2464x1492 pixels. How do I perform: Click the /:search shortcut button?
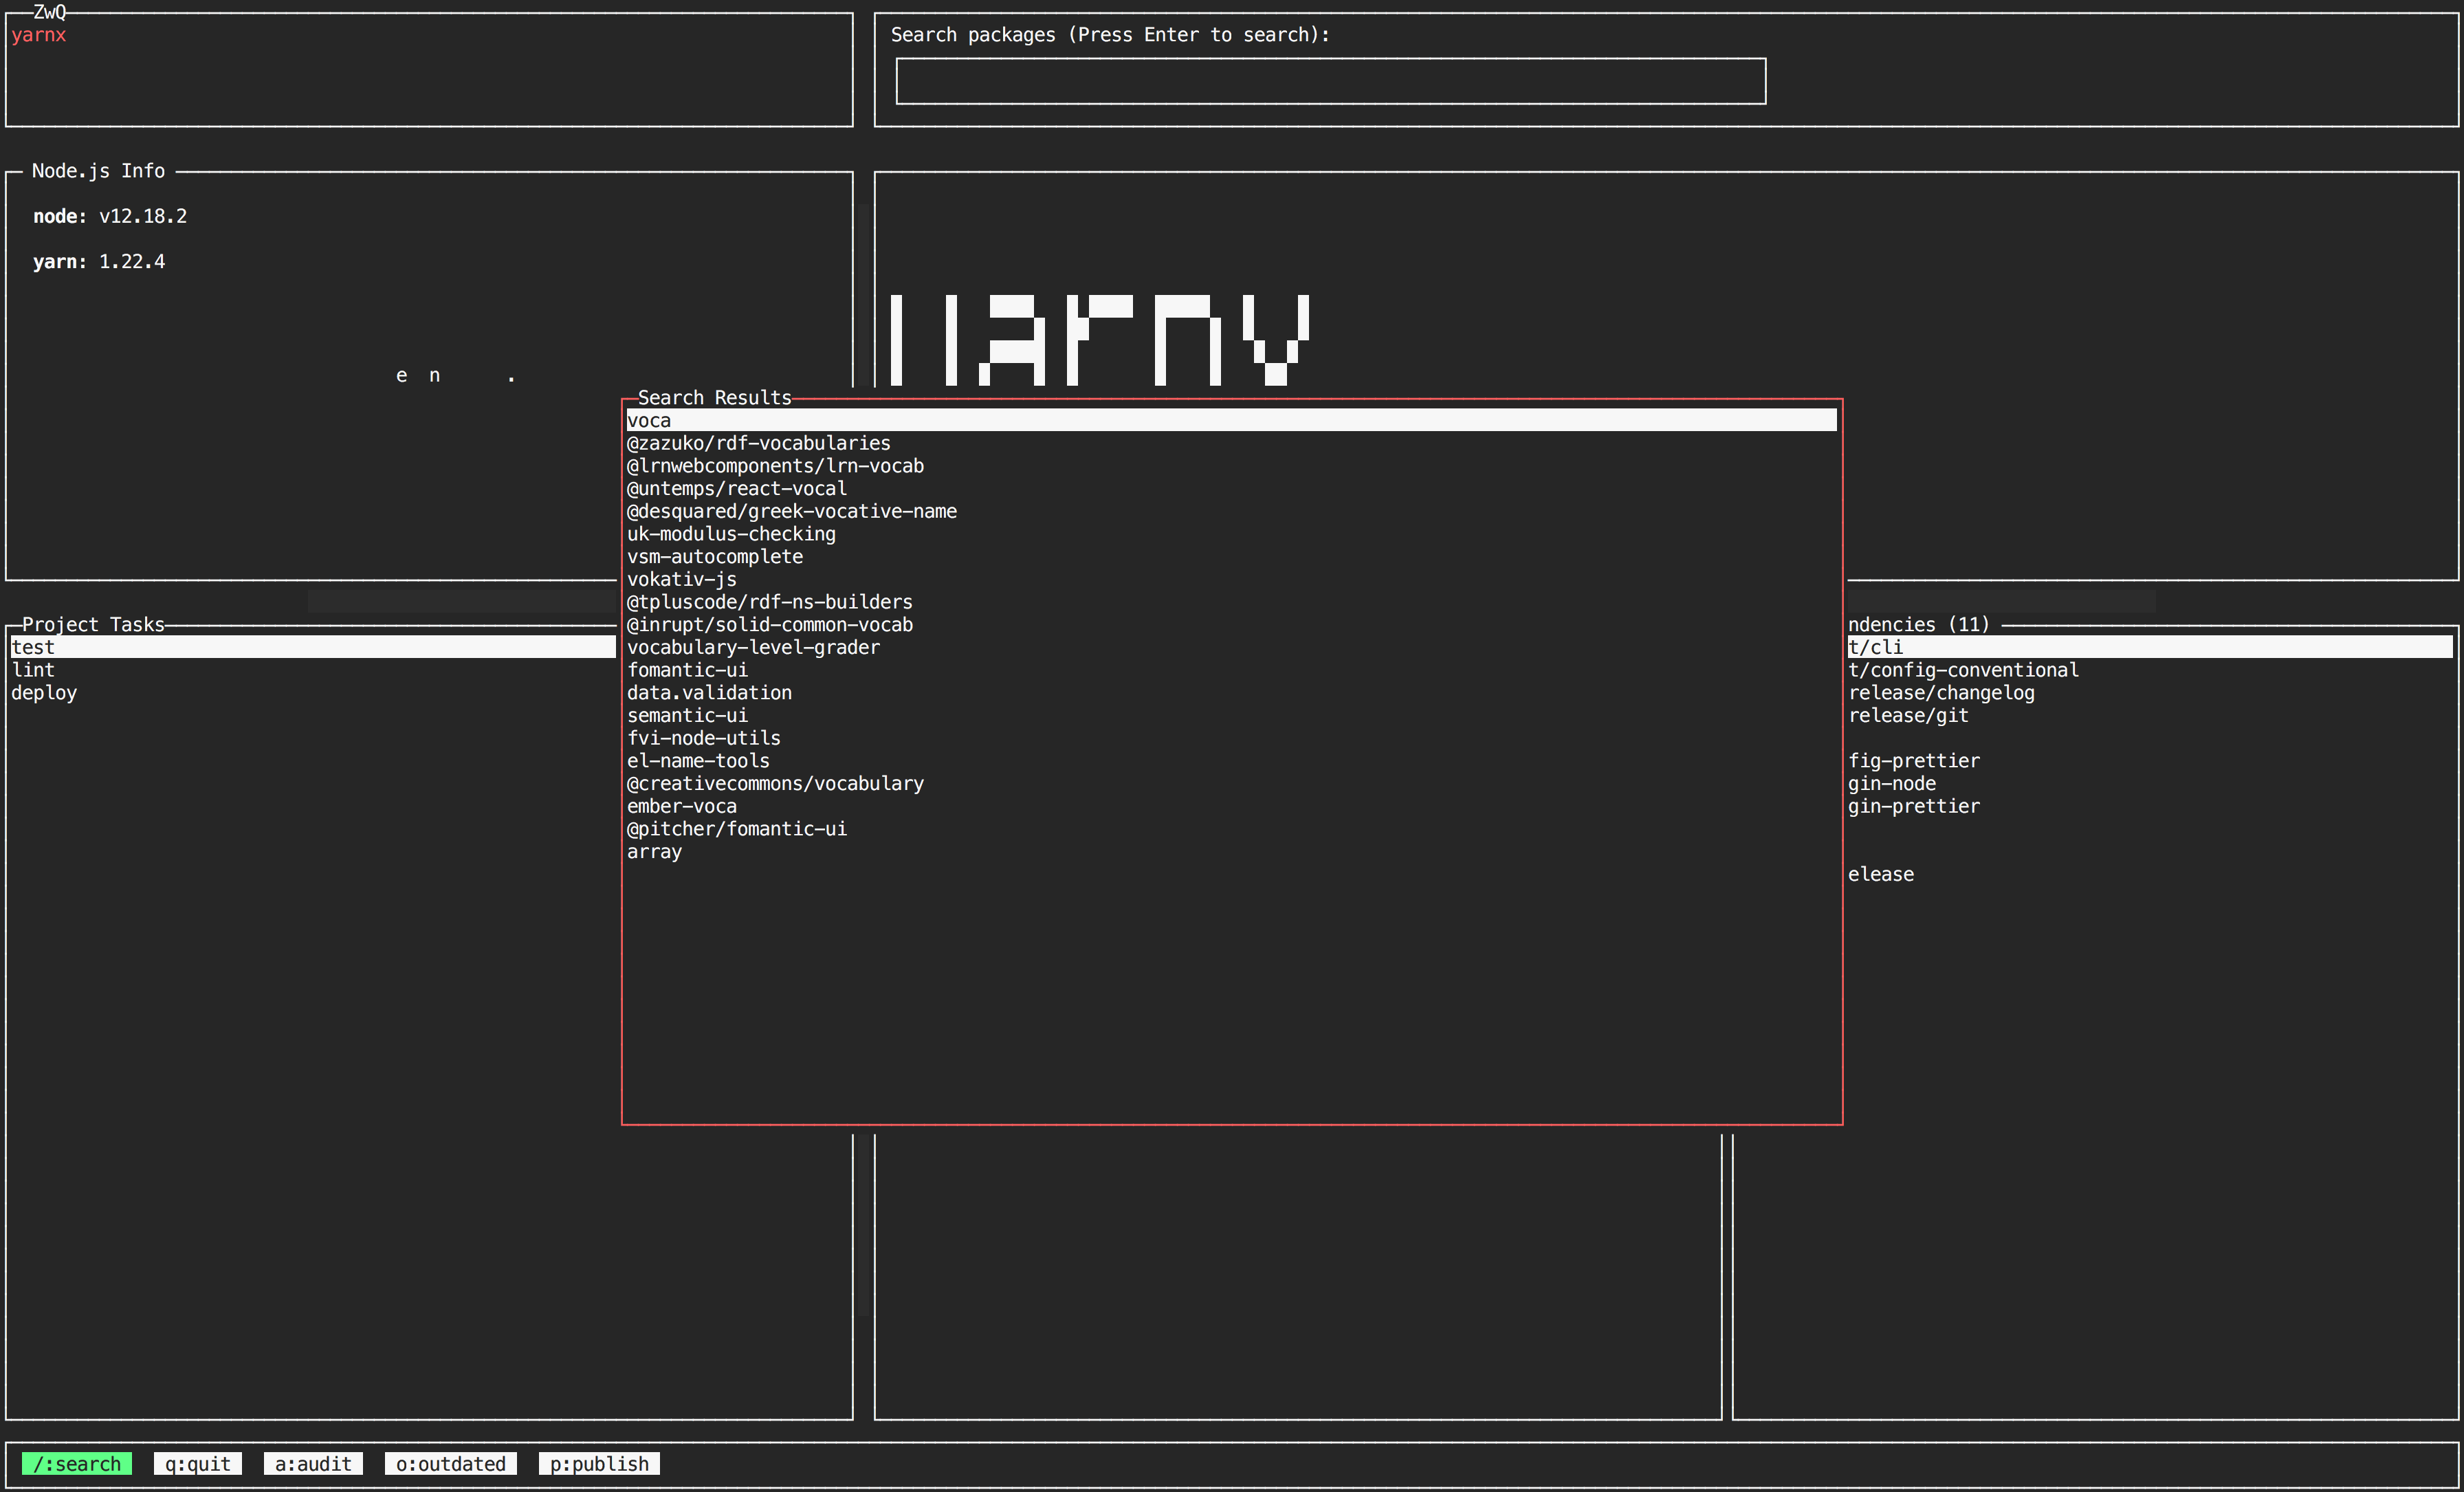(77, 1464)
